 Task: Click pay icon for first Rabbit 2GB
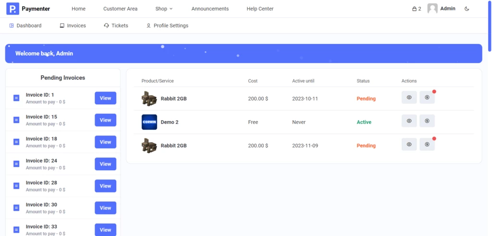427,98
